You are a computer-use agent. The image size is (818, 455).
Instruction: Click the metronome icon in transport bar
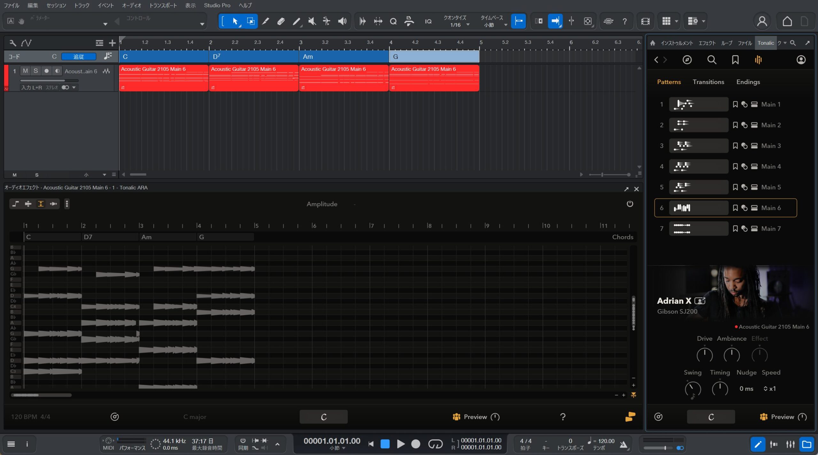[623, 444]
